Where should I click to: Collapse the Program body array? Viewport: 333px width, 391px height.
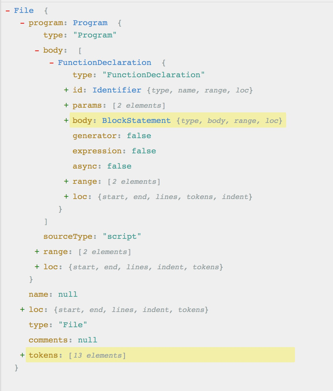(x=37, y=51)
